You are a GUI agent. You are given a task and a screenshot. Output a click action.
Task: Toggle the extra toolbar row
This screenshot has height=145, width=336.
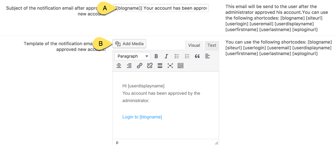tap(181, 66)
